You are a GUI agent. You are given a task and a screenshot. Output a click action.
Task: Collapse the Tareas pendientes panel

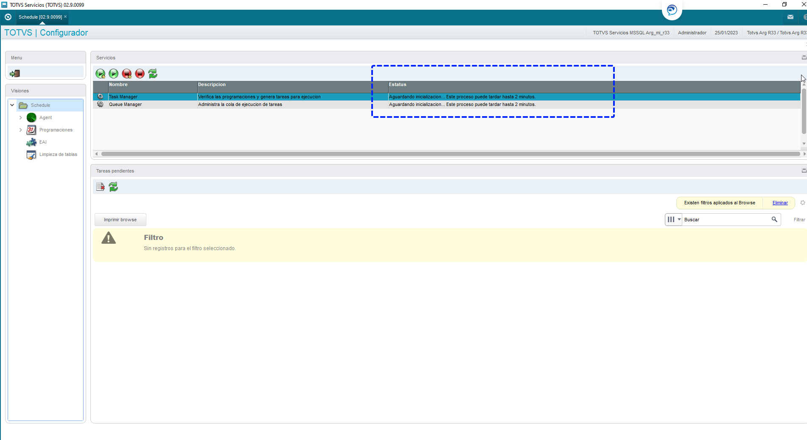tap(804, 170)
